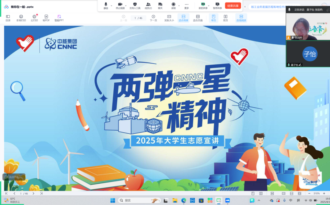Click the 说点什么 chat input field
330x205 pixels.
click(14, 176)
